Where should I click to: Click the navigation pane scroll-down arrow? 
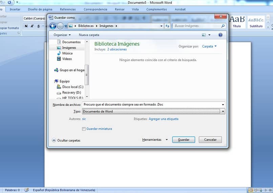coord(87,97)
